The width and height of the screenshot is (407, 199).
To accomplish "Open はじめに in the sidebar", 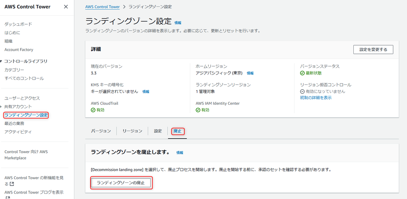I will point(12,33).
